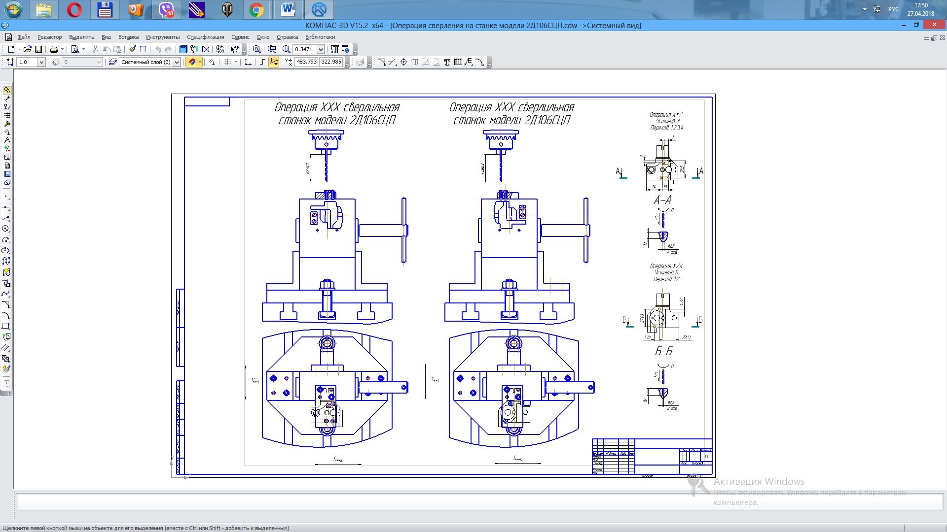The width and height of the screenshot is (947, 532).
Task: Expand the zoom scale 0.3471 dropdown
Action: [x=321, y=49]
